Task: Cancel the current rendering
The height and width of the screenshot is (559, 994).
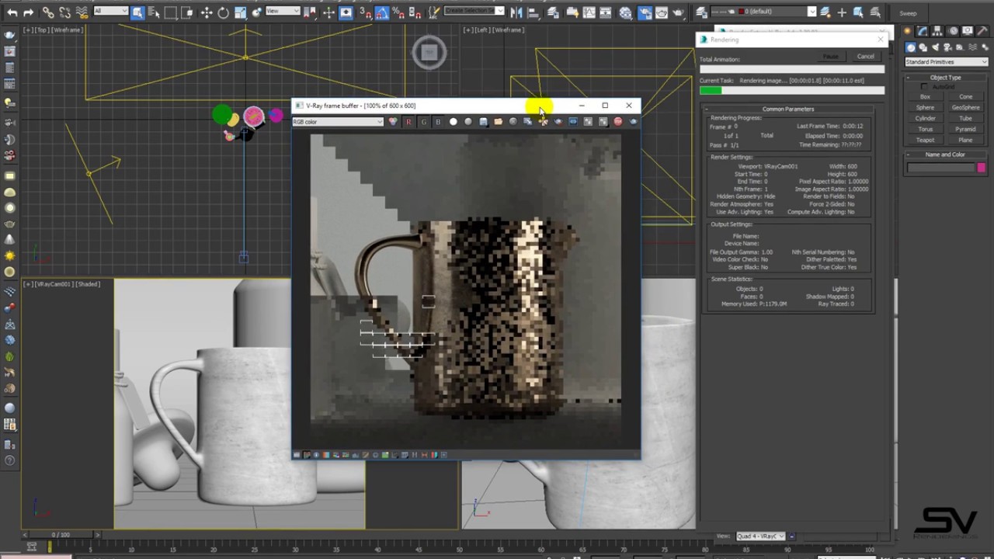Action: click(865, 57)
